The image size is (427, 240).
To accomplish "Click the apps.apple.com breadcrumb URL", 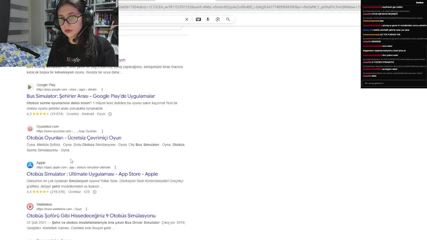I will pos(73,168).
